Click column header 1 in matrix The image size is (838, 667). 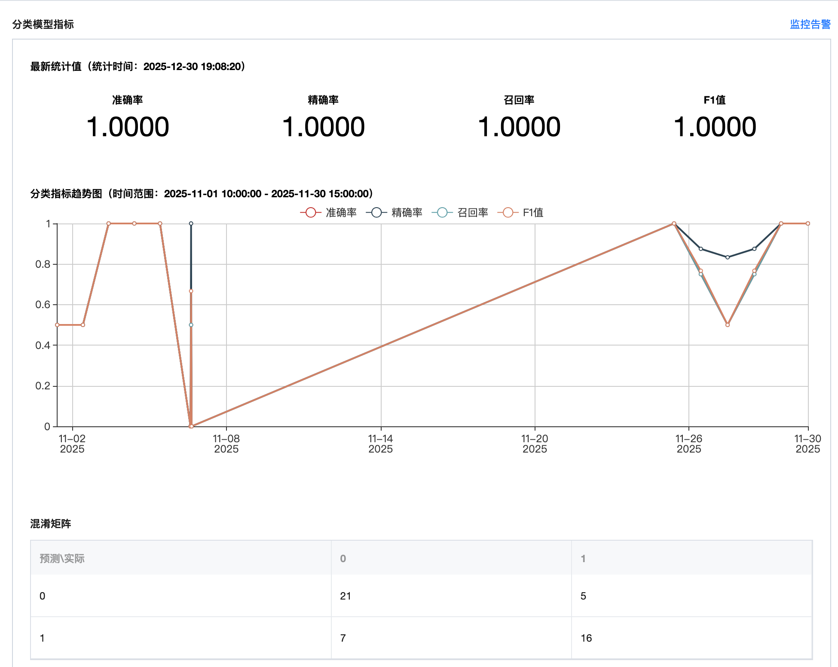pyautogui.click(x=583, y=558)
